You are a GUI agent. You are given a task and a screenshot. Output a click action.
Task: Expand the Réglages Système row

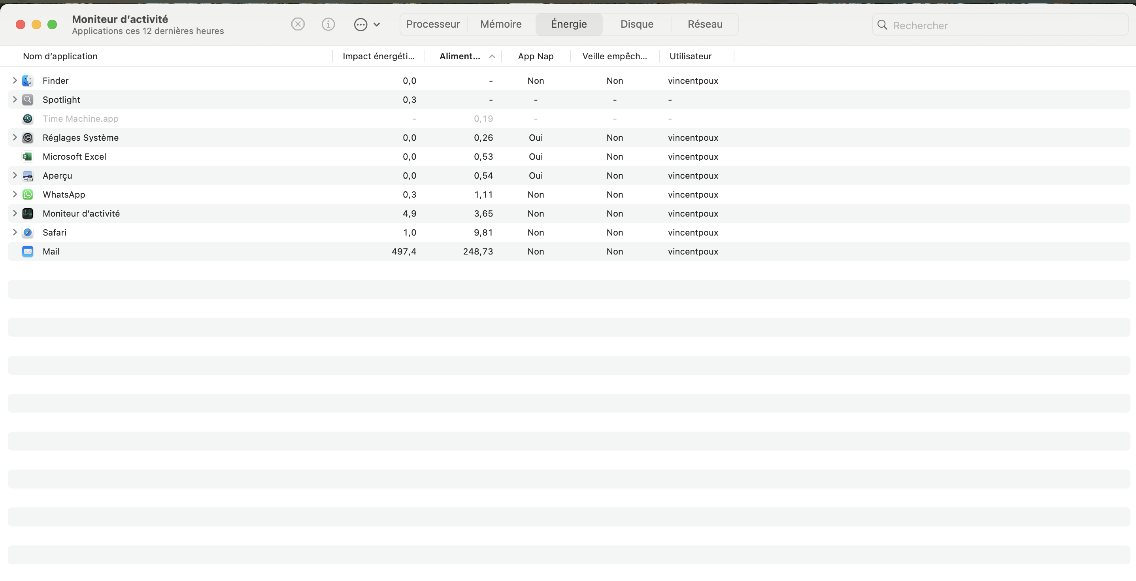point(15,138)
